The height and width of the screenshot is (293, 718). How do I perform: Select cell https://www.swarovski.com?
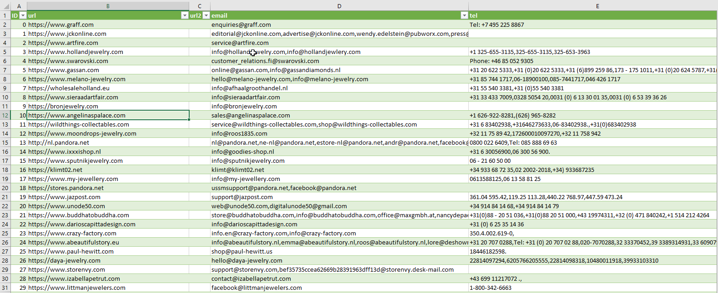coord(108,61)
